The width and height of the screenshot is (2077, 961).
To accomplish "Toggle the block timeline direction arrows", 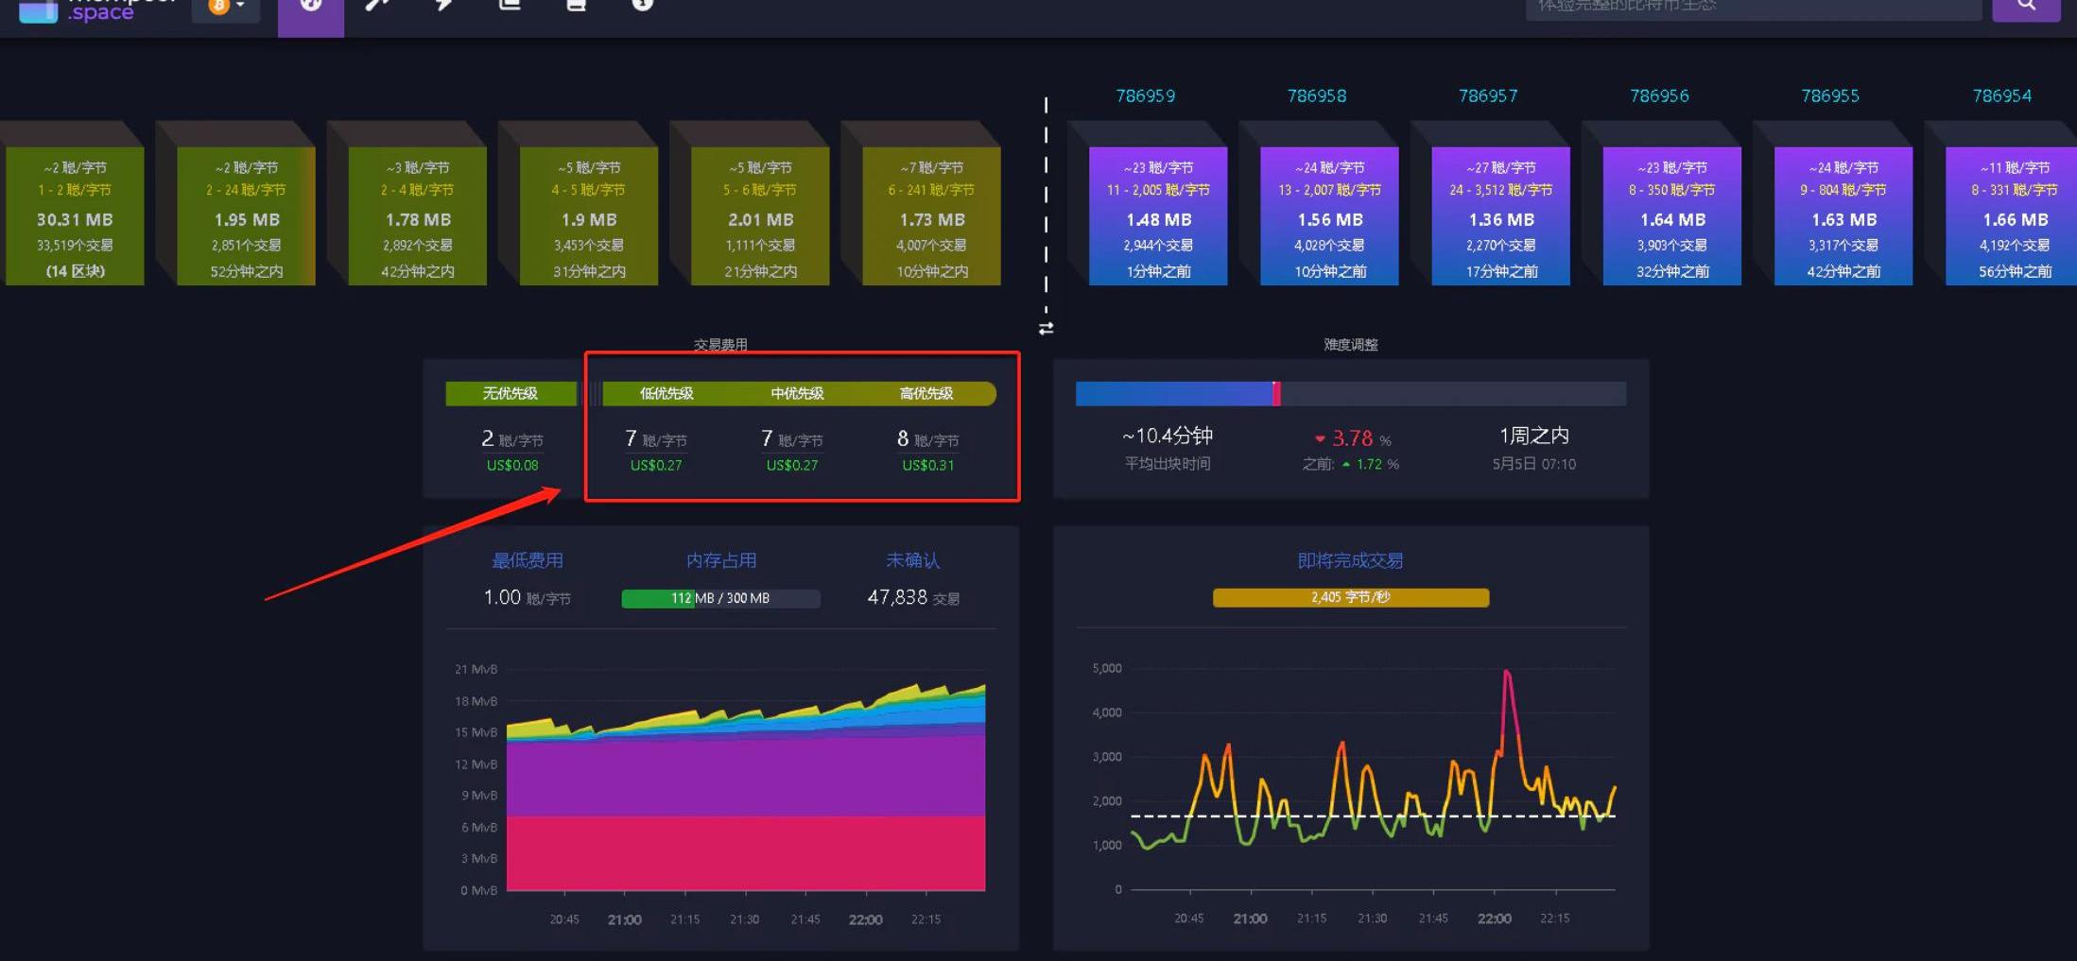I will click(1046, 329).
